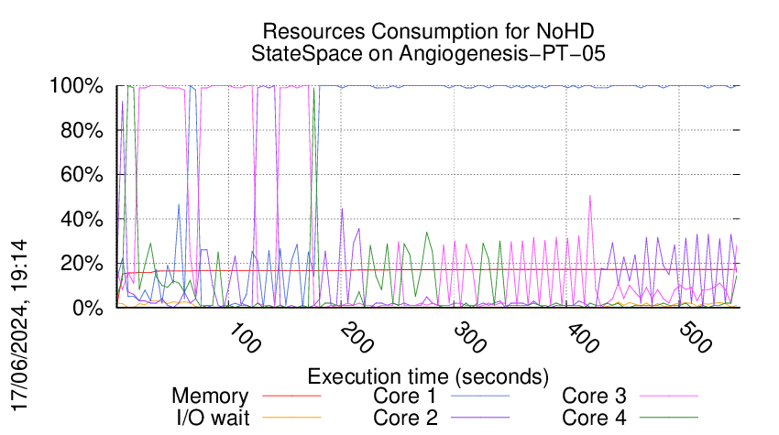Click the 500 x-axis tick label

pos(696,338)
